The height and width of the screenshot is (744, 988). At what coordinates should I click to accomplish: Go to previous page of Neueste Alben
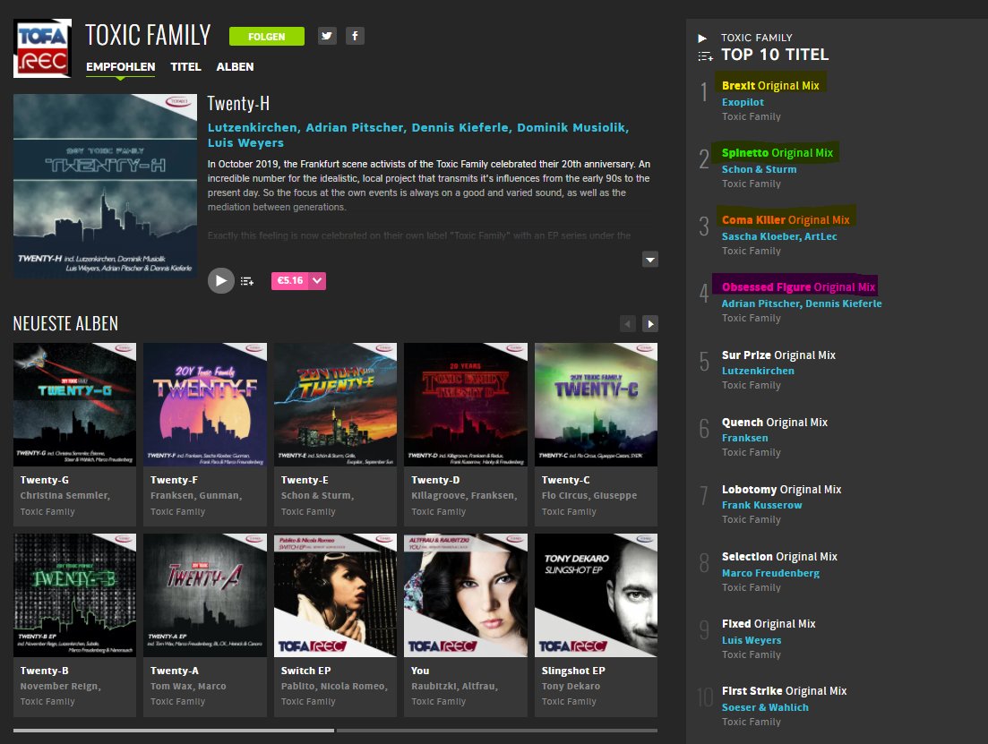(x=628, y=324)
